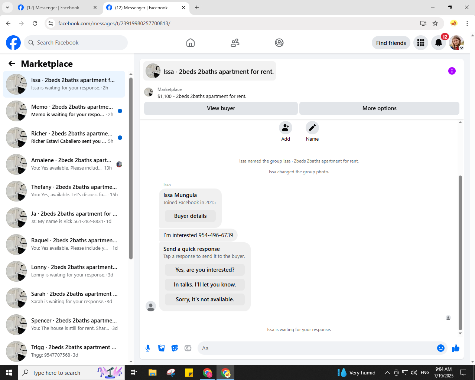Click the Search Facebook field
The height and width of the screenshot is (380, 475).
(76, 43)
